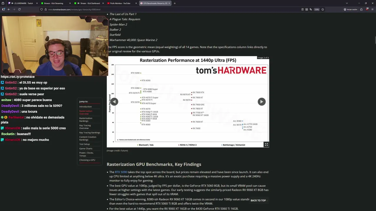
Task: Jump to Power, Clocks, Temps section
Action: pos(86,154)
